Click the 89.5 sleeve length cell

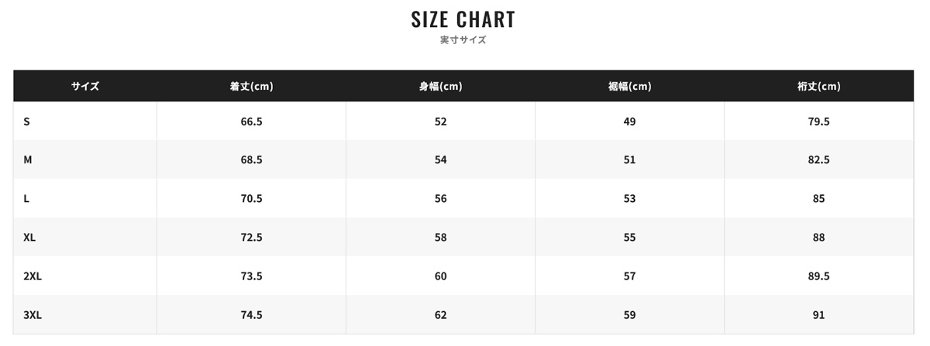pyautogui.click(x=819, y=276)
